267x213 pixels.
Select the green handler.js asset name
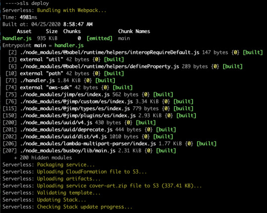point(17,39)
